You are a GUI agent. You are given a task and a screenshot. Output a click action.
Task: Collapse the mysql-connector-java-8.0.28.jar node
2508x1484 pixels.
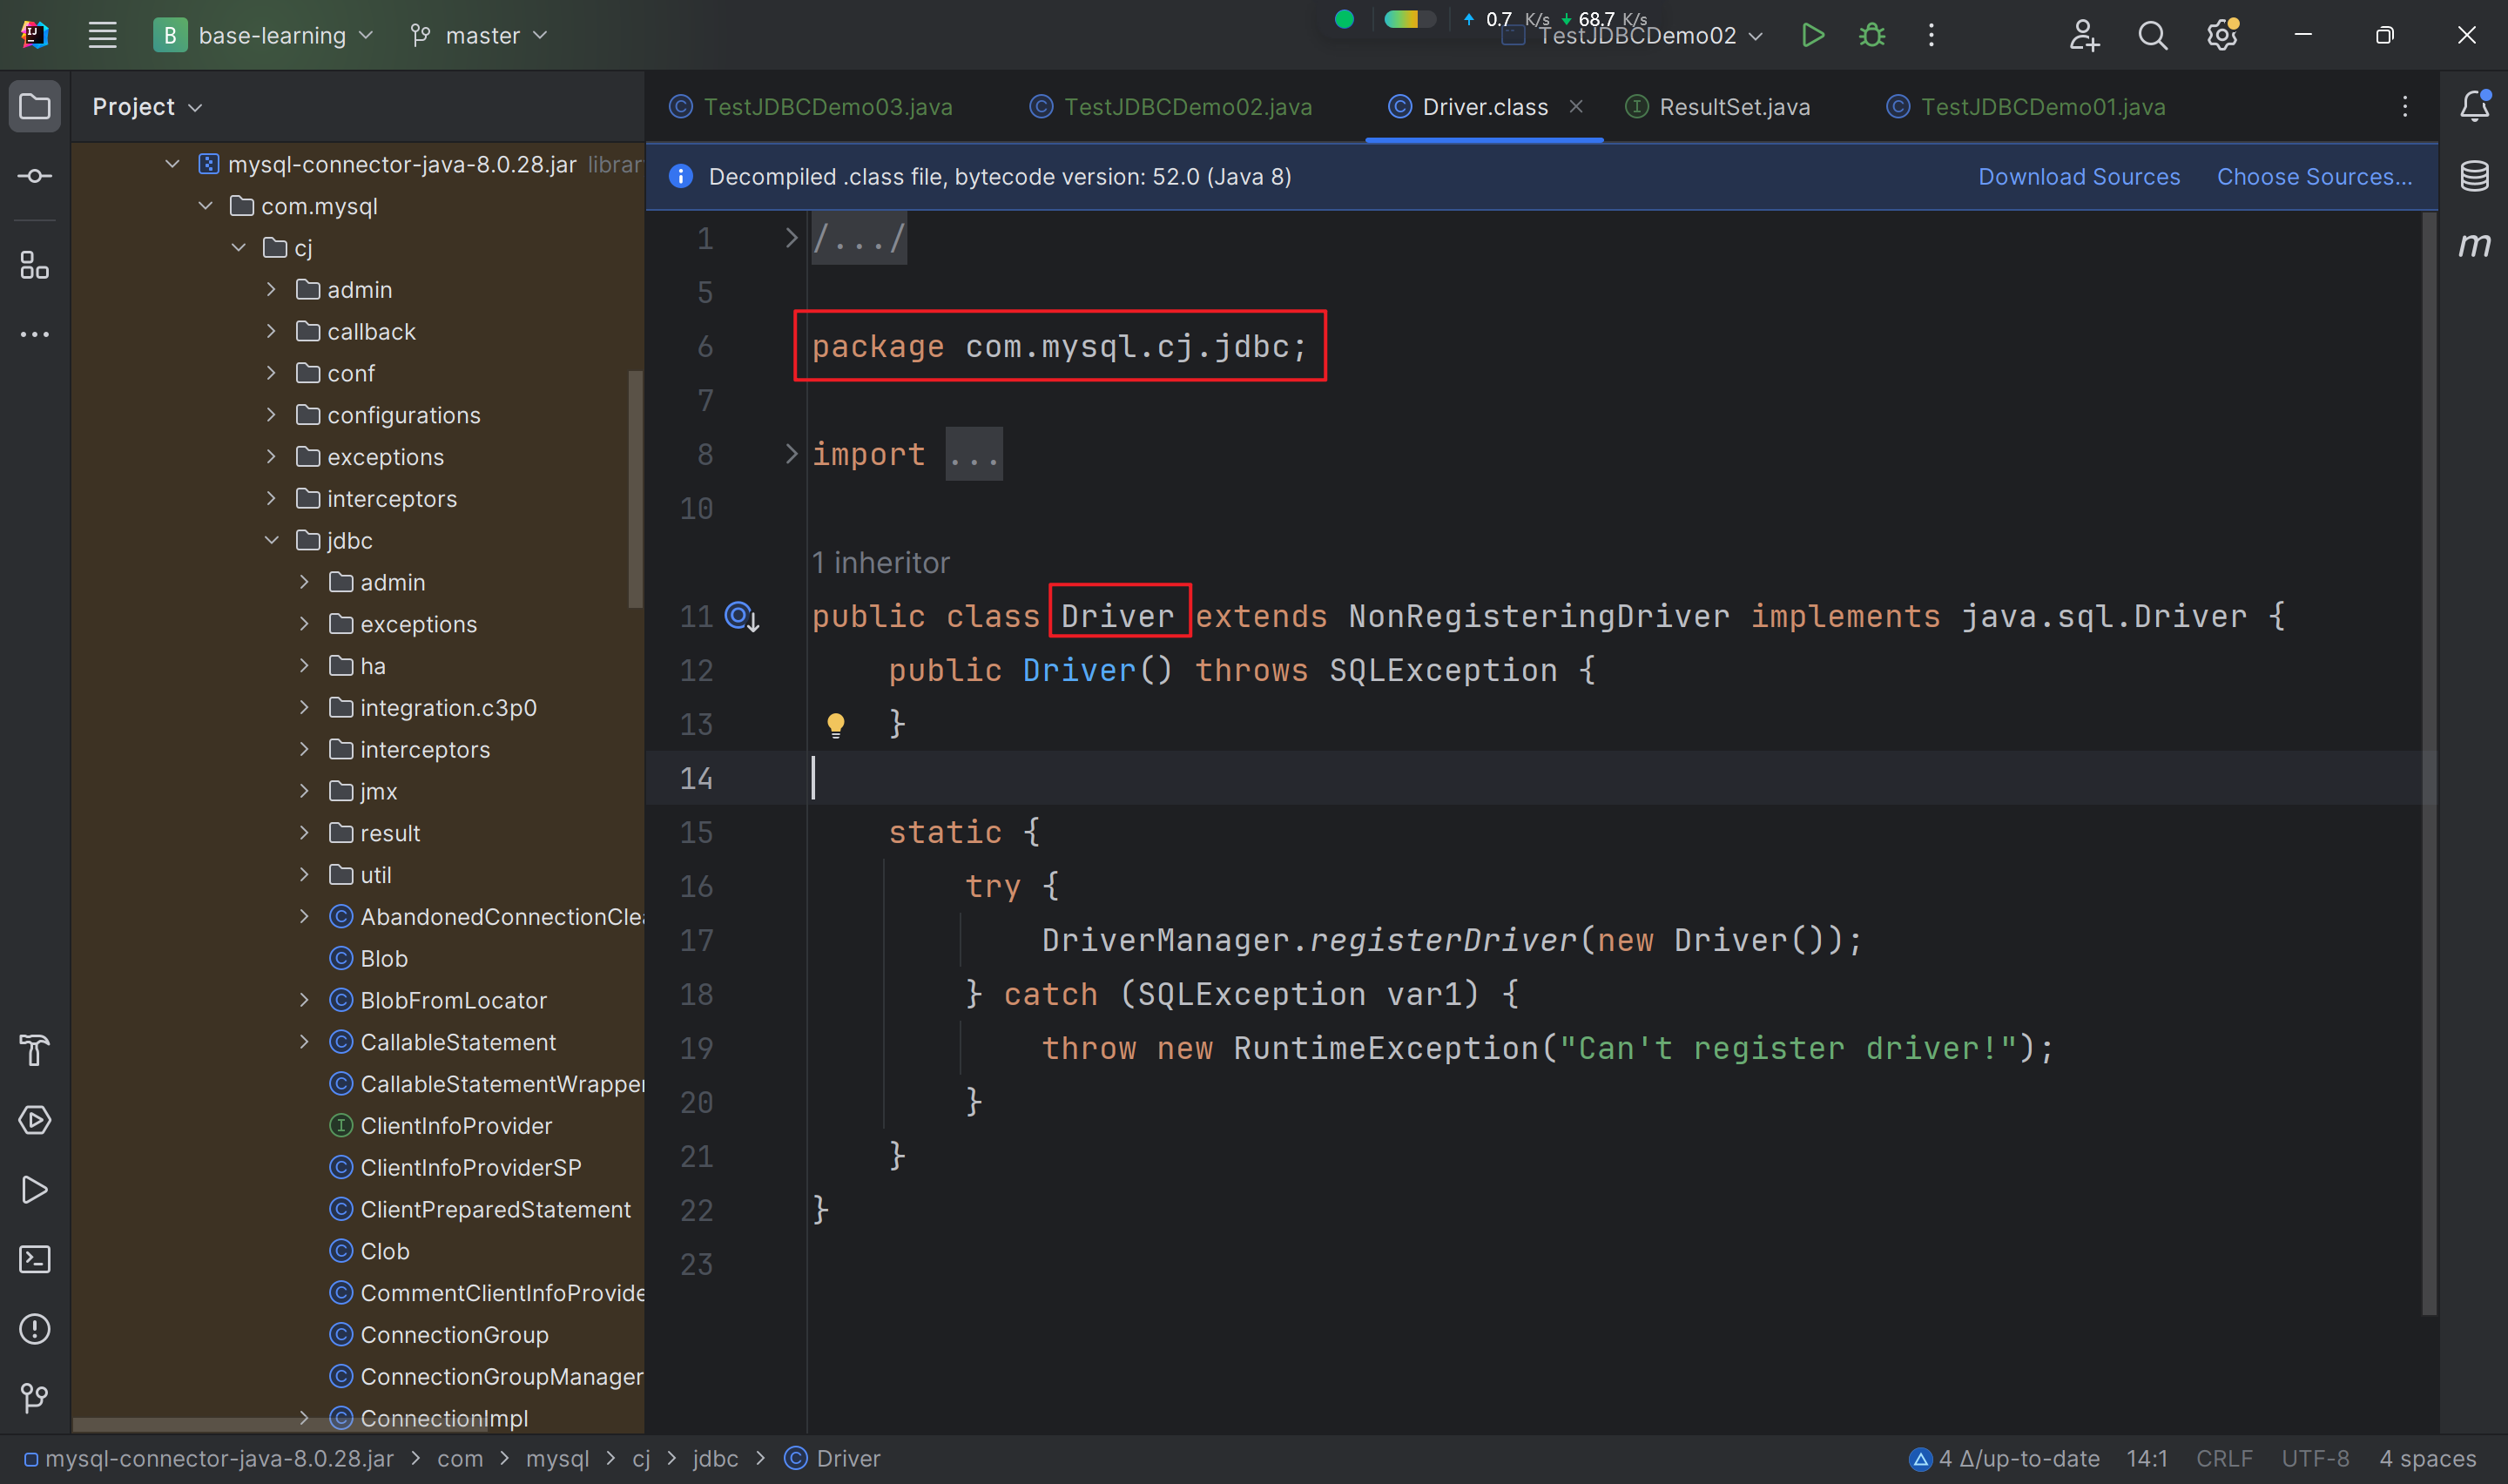(172, 163)
